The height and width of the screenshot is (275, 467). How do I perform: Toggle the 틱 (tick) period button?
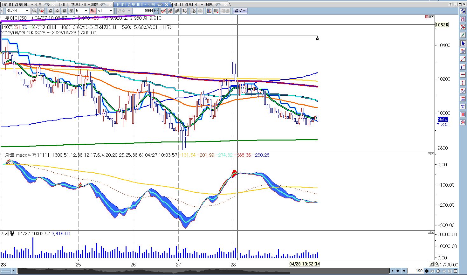click(93, 11)
